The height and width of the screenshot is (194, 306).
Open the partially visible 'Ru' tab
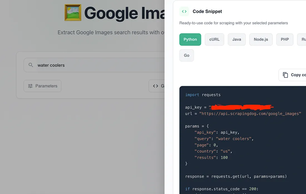tap(302, 39)
